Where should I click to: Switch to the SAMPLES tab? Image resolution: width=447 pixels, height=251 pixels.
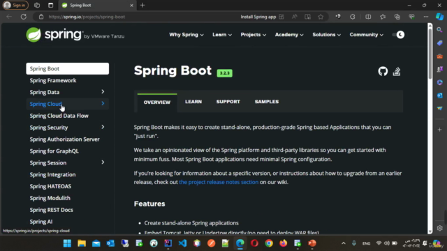(x=267, y=102)
